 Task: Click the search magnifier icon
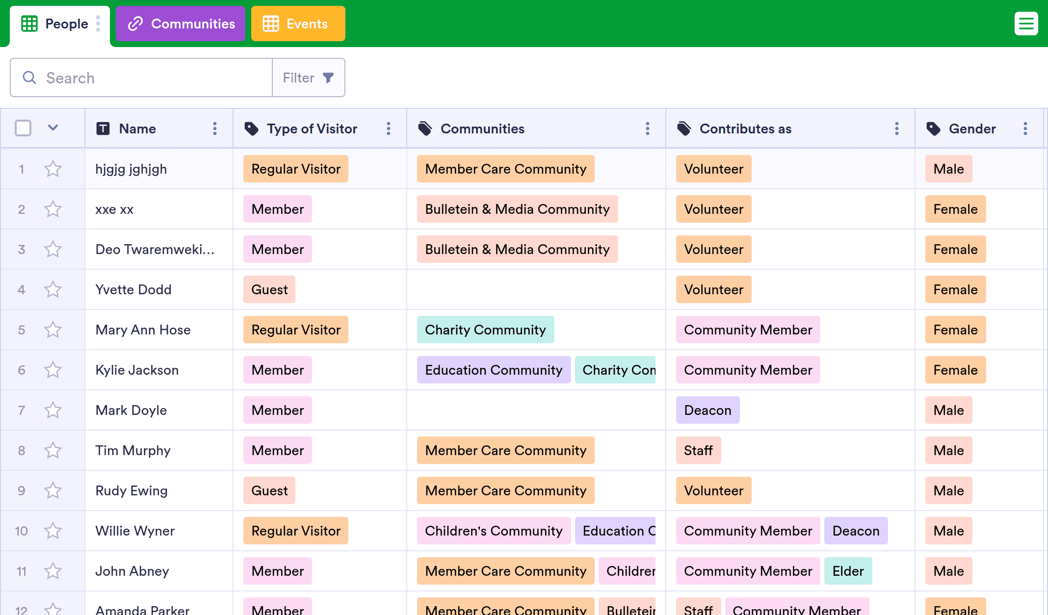pyautogui.click(x=29, y=77)
